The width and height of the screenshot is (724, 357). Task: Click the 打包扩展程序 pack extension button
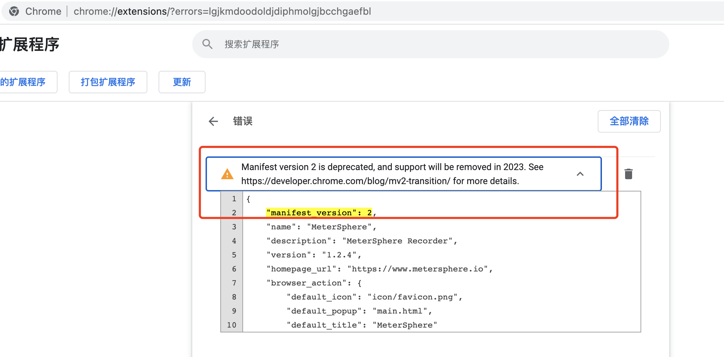pos(108,82)
